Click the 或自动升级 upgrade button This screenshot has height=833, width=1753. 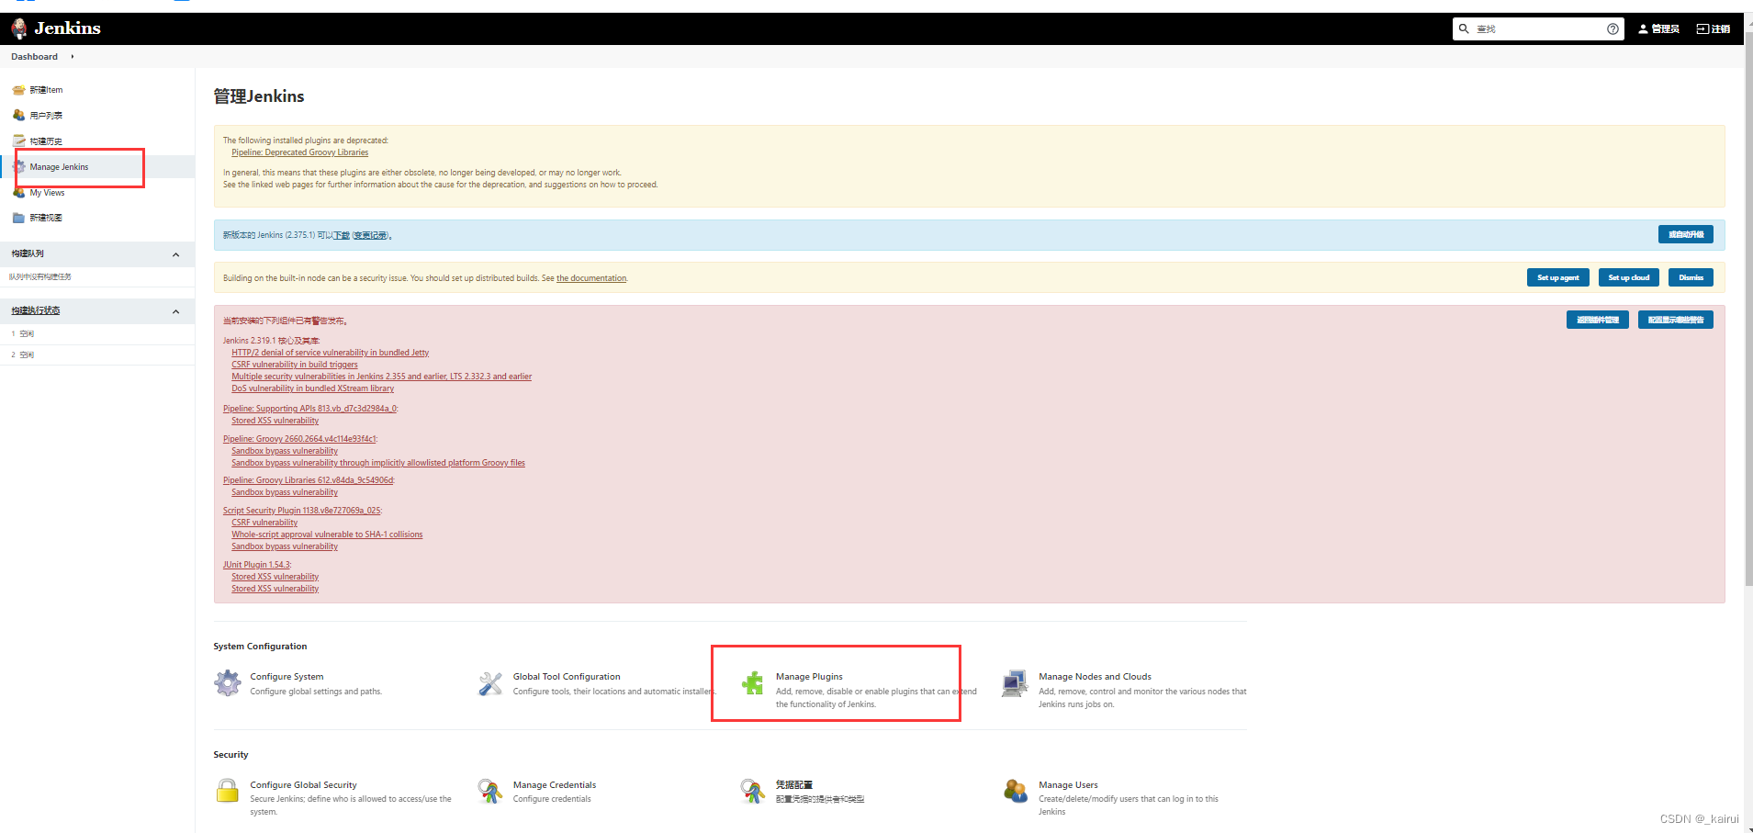tap(1685, 234)
